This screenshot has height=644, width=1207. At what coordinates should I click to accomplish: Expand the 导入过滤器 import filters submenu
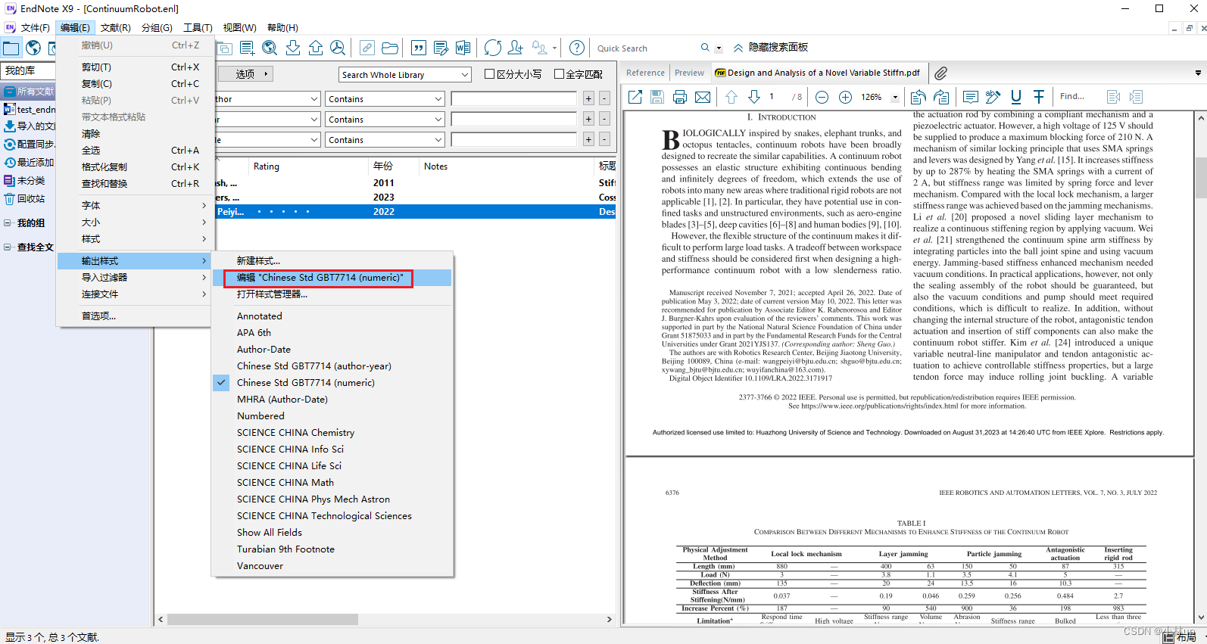tap(136, 278)
